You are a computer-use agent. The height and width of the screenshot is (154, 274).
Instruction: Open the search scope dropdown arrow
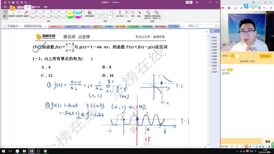click(219, 26)
